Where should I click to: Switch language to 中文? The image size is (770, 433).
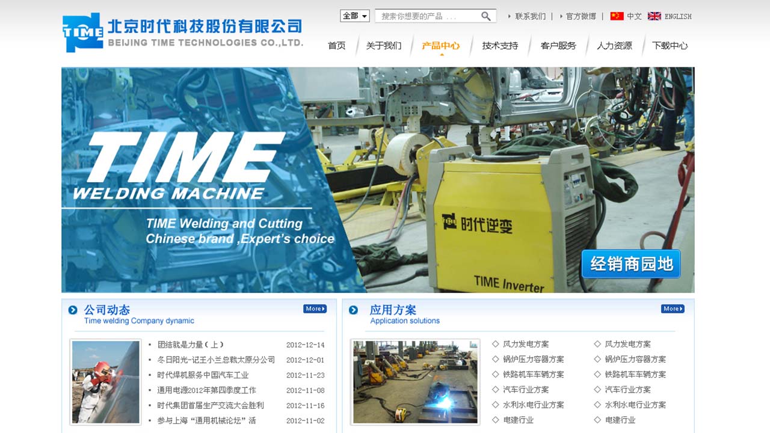(x=635, y=16)
